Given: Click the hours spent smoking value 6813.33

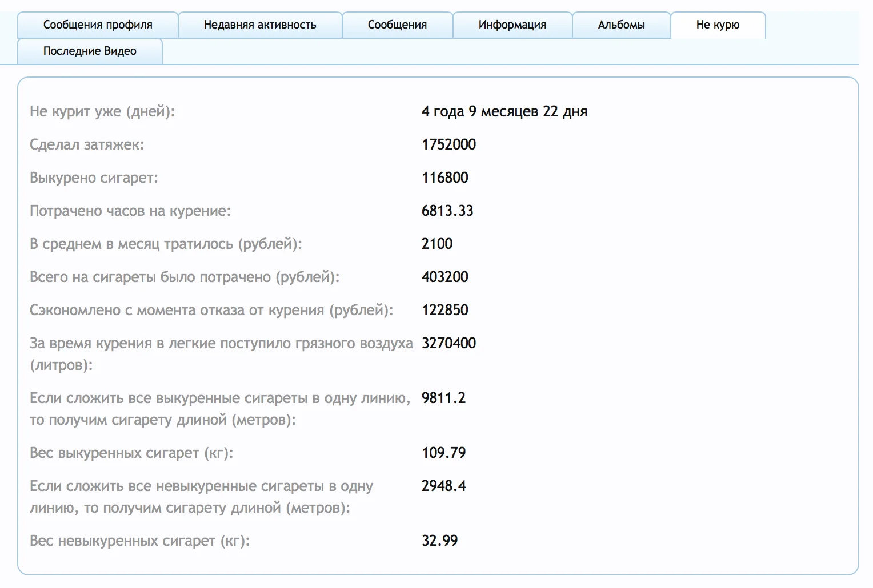Looking at the screenshot, I should pos(447,211).
